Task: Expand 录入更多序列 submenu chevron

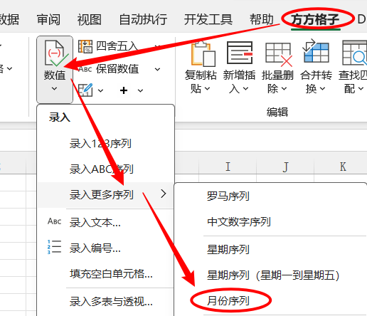Action: 164,194
